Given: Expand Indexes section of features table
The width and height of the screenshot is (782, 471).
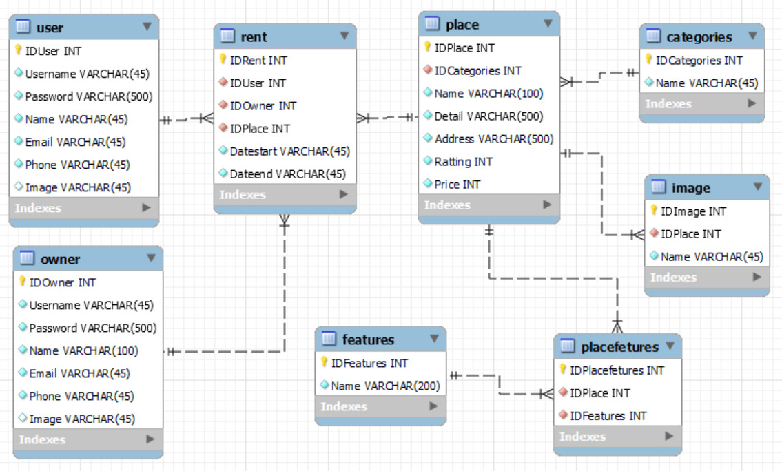Looking at the screenshot, I should [x=433, y=406].
